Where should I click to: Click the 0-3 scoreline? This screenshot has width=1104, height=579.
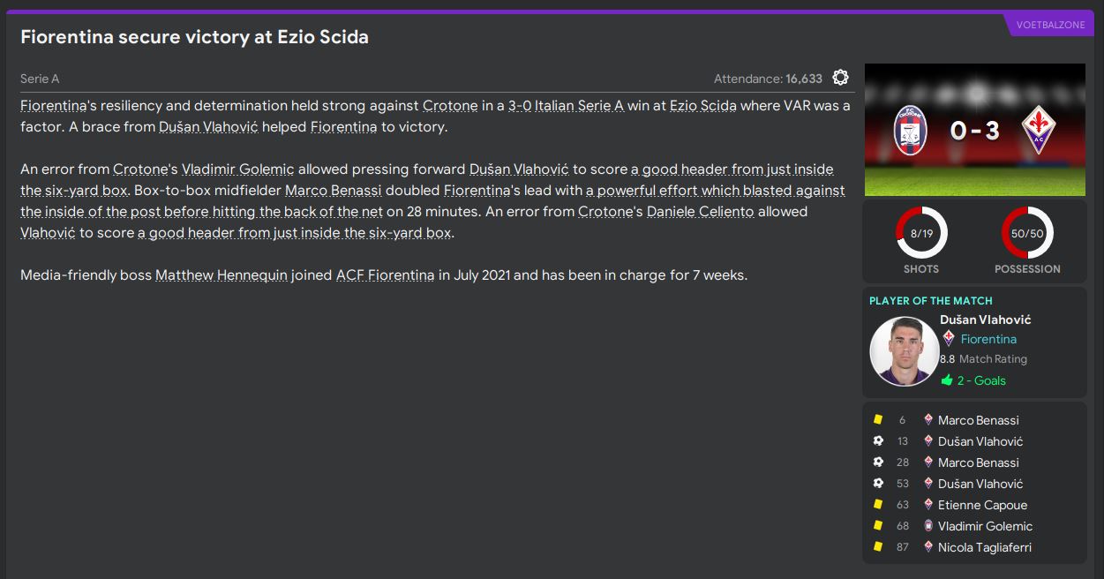tap(974, 131)
